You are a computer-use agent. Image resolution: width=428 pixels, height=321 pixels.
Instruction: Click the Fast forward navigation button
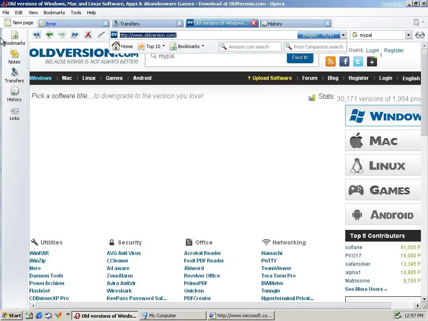click(x=75, y=35)
